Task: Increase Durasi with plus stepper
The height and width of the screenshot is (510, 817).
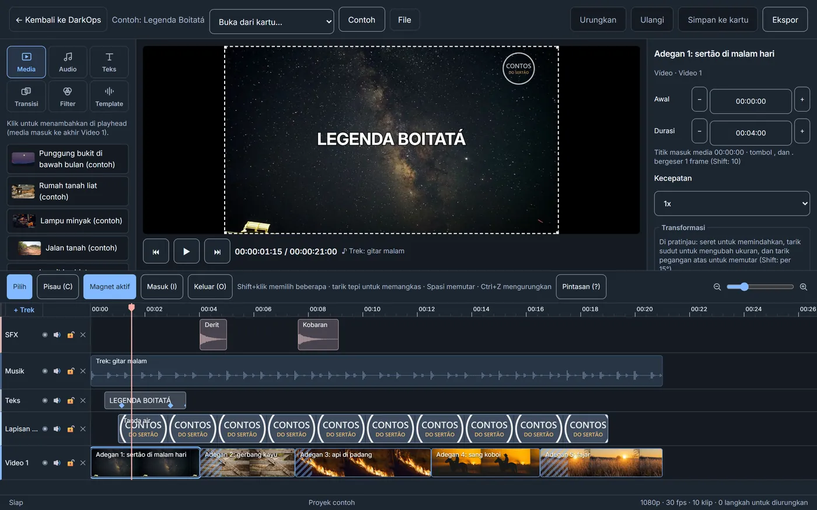Action: (x=802, y=131)
